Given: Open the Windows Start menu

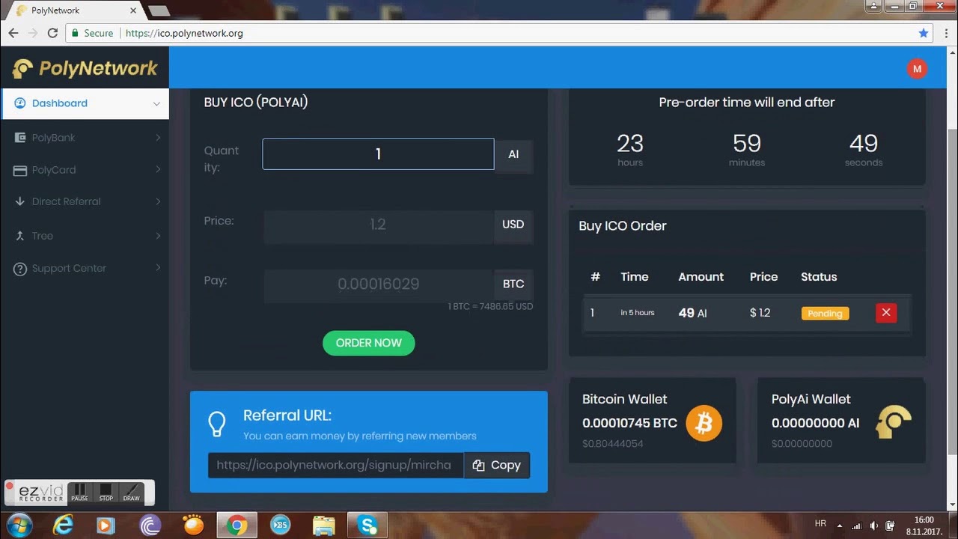Looking at the screenshot, I should click(18, 526).
